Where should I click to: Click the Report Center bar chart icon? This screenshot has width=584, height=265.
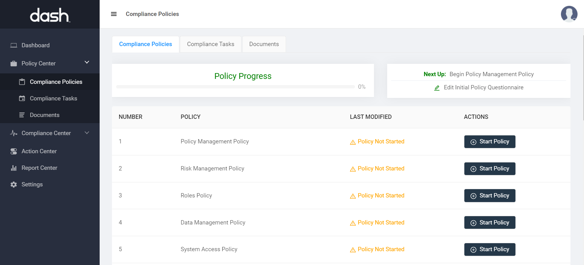click(14, 168)
